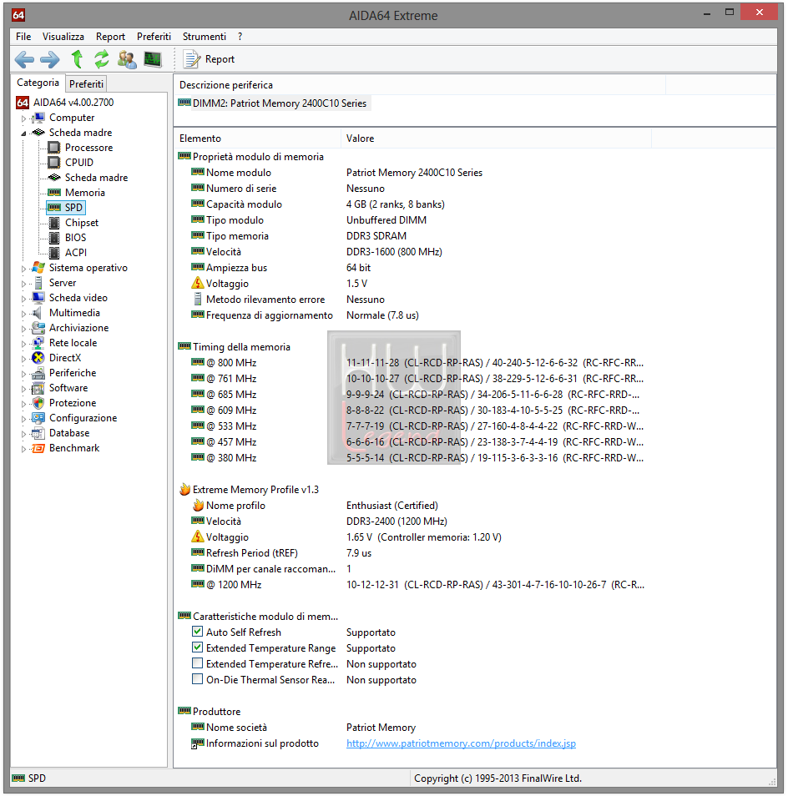Open the File menu

pyautogui.click(x=23, y=37)
